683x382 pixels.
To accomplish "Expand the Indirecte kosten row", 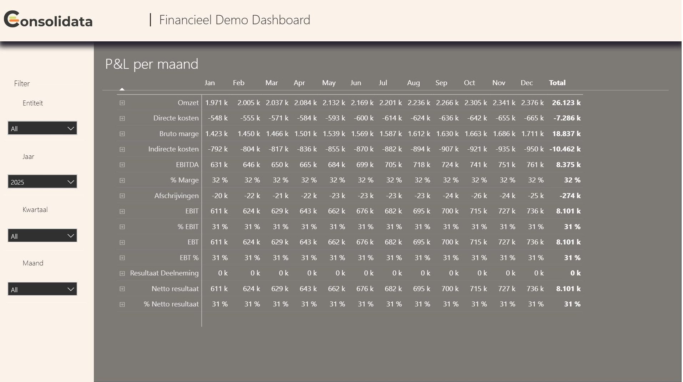I will (x=122, y=149).
